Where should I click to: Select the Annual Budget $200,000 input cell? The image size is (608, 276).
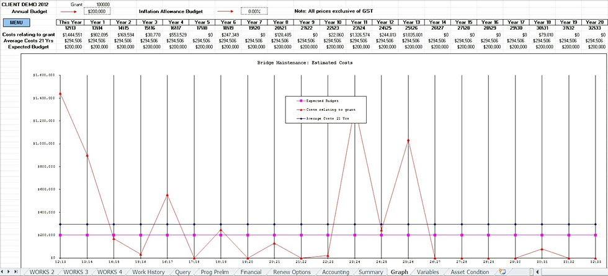point(96,11)
